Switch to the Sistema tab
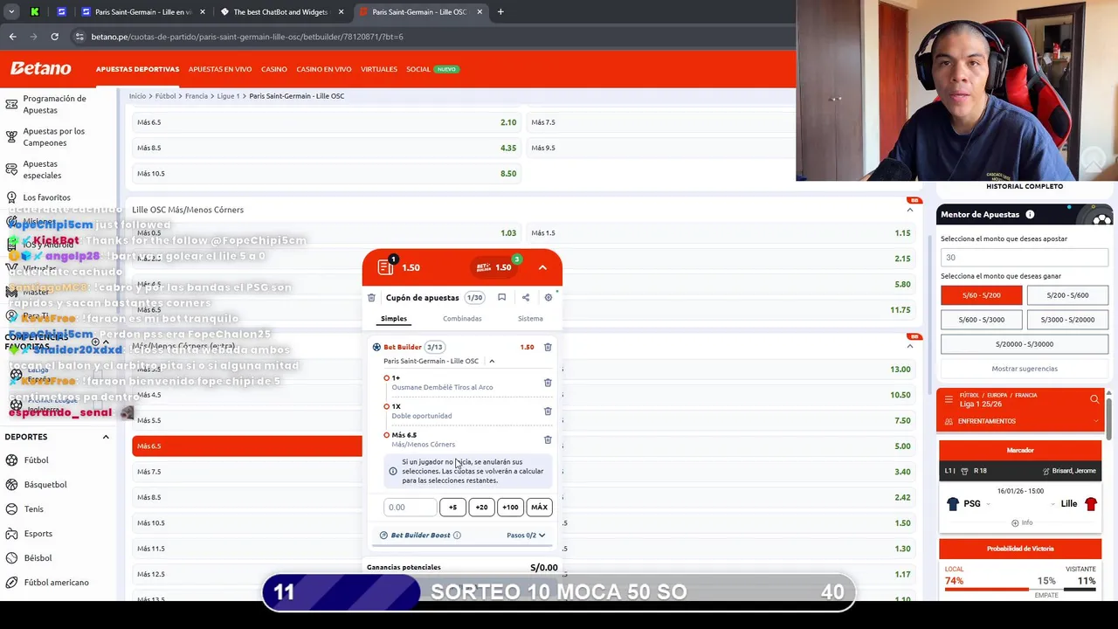1118x629 pixels. (530, 319)
